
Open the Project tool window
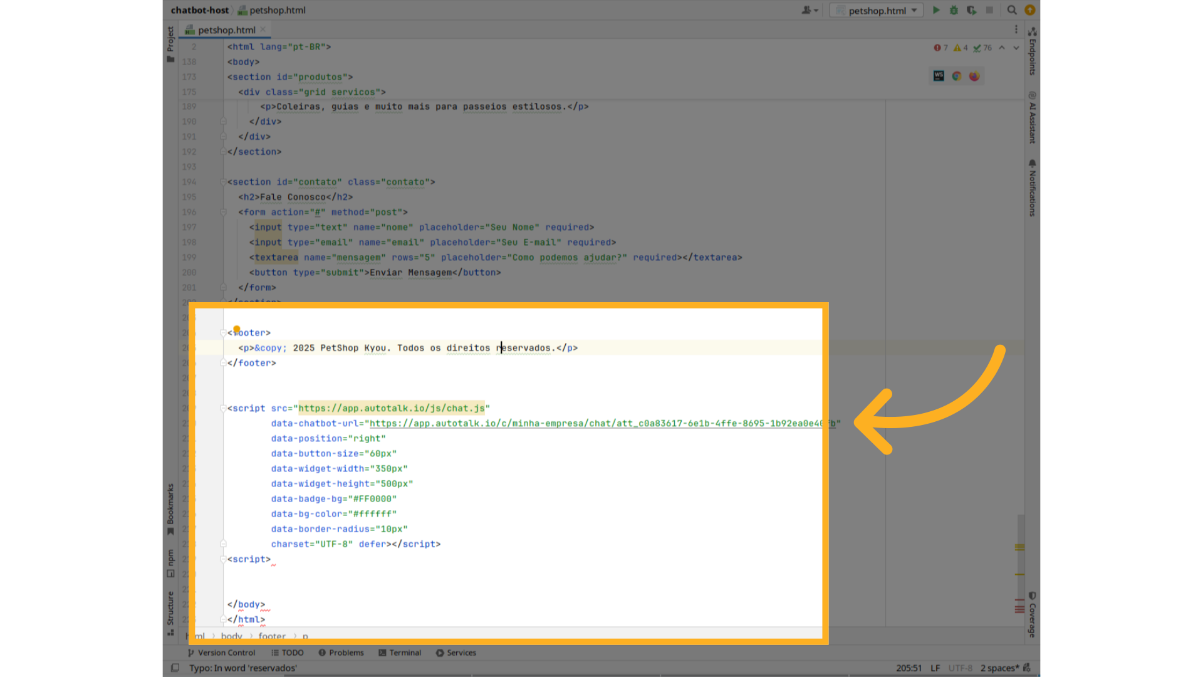[x=170, y=44]
